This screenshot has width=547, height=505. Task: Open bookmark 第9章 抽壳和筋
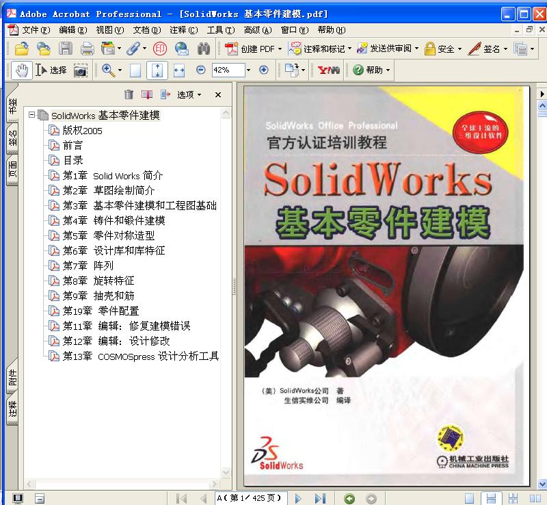click(x=98, y=296)
